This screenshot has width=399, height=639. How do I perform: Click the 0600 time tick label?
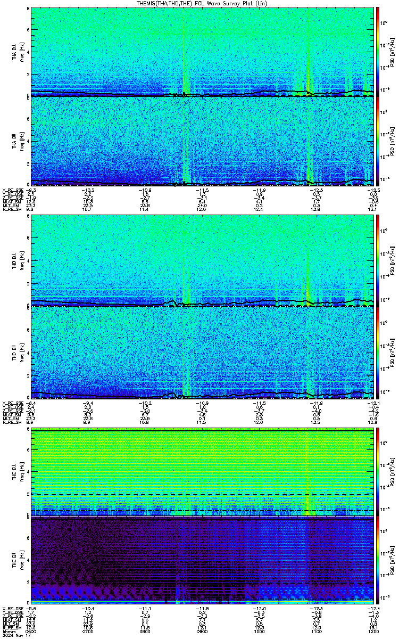click(x=31, y=632)
